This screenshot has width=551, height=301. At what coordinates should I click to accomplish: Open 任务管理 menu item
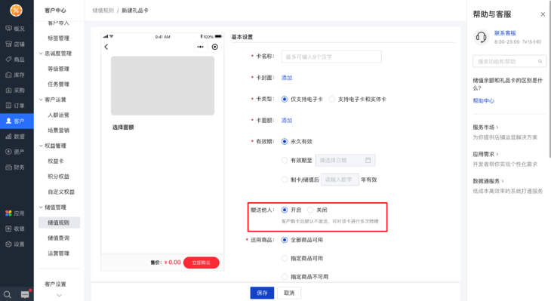pos(58,84)
